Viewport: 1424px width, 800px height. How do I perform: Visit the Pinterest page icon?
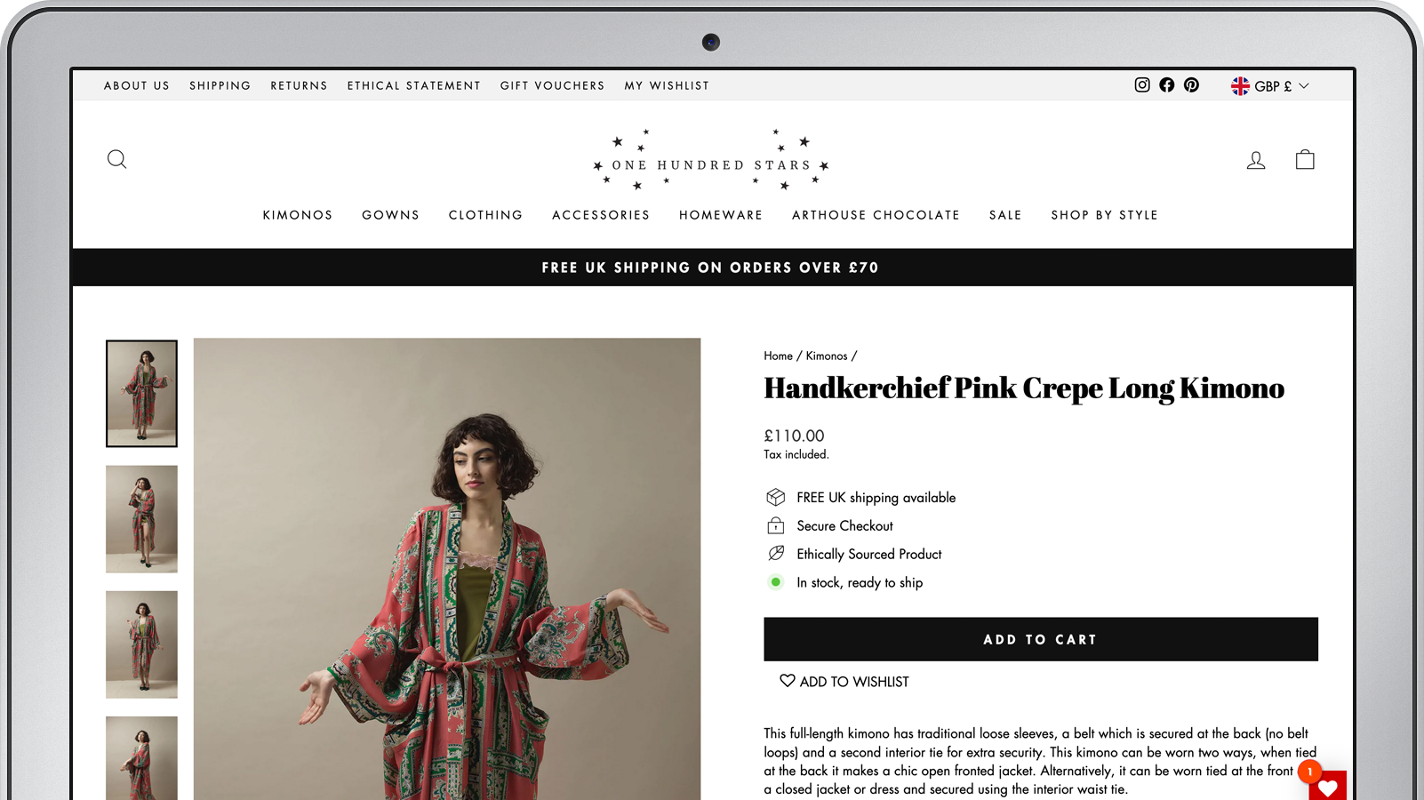tap(1191, 85)
